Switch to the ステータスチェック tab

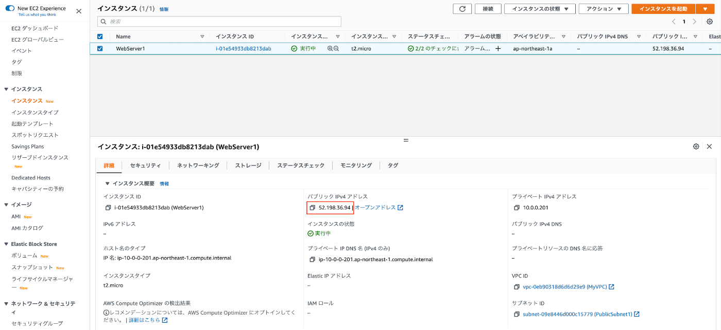click(x=301, y=166)
